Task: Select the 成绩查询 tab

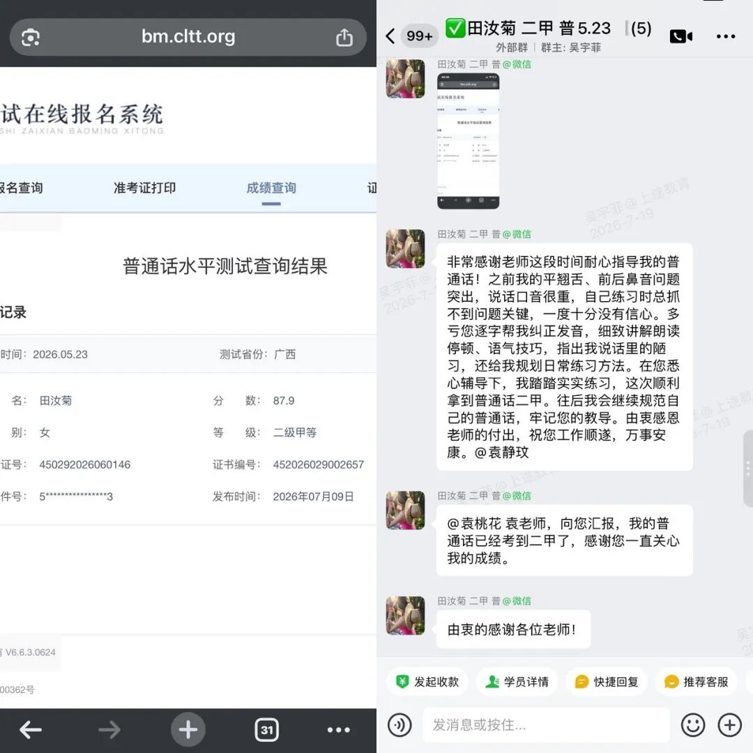Action: pyautogui.click(x=271, y=188)
